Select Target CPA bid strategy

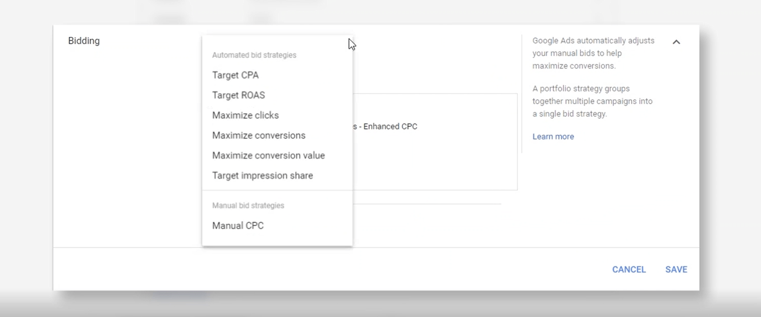point(235,75)
